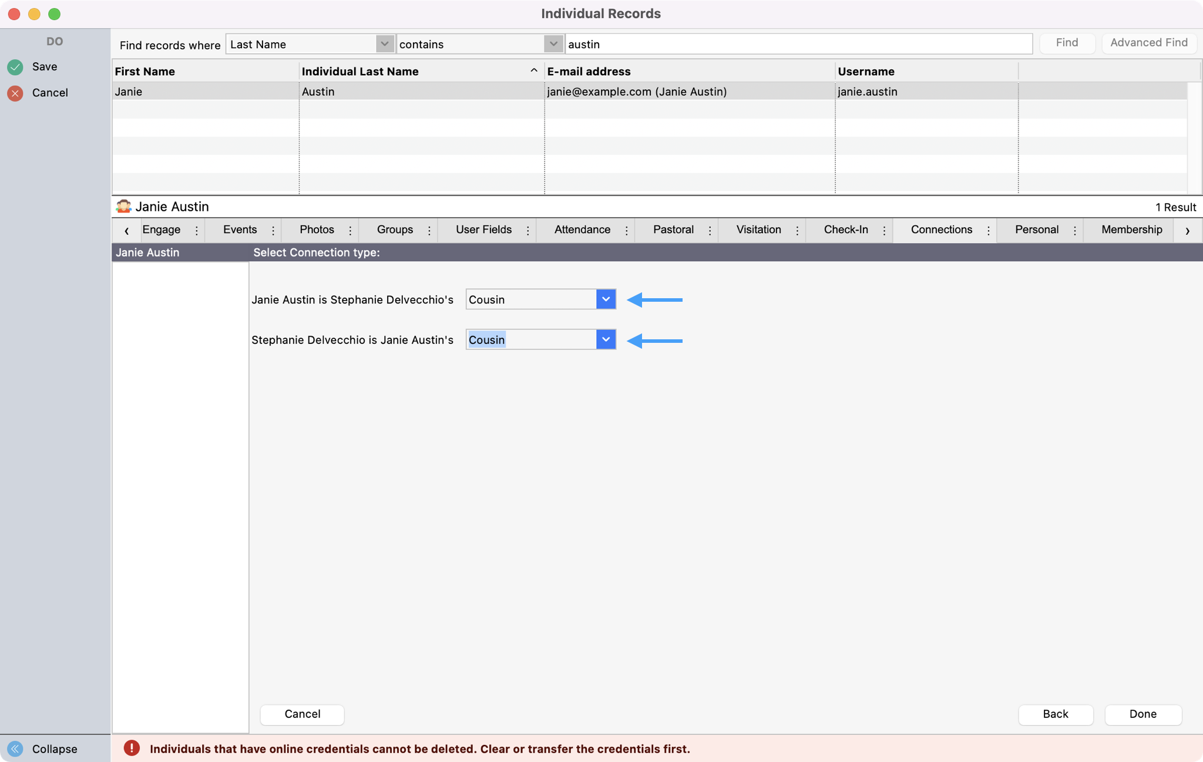Click the person icon next to Janie Austin
The image size is (1203, 762).
[124, 206]
